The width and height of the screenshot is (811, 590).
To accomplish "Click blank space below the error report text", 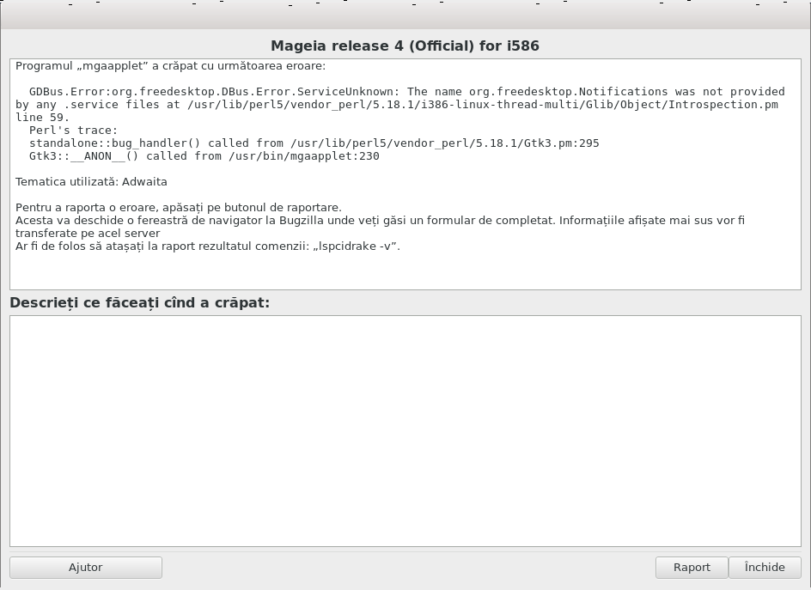I will pyautogui.click(x=405, y=271).
